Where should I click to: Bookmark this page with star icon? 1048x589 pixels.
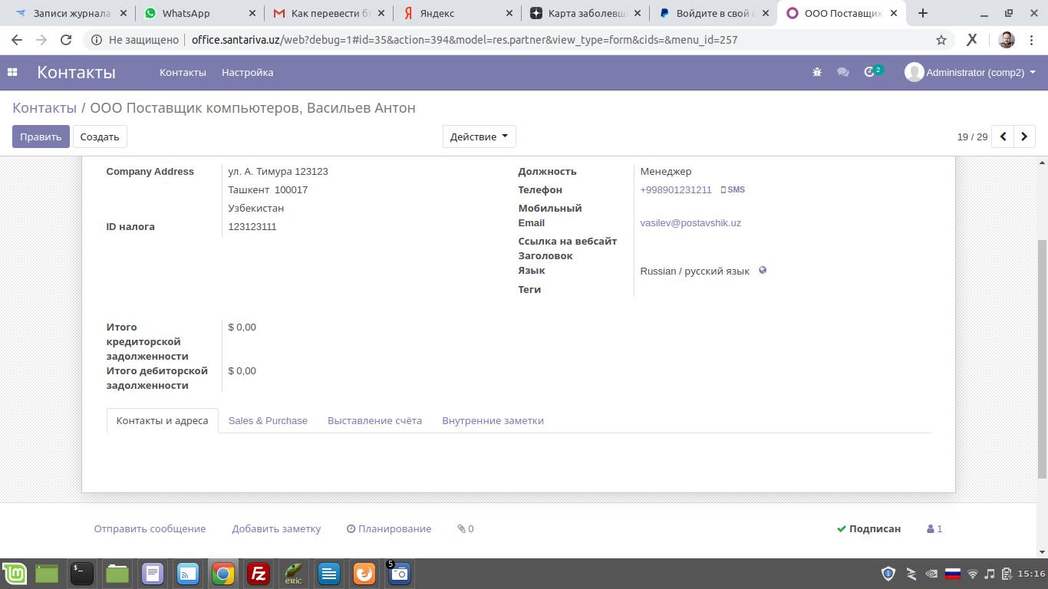941,40
